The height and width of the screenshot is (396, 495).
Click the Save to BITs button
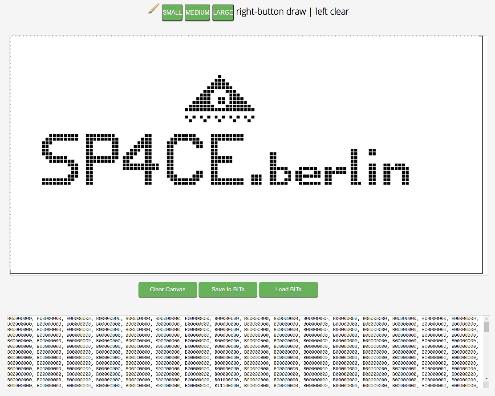tap(228, 290)
